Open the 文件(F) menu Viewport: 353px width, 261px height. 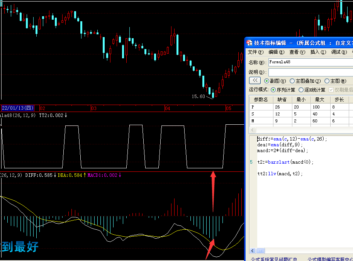pos(256,52)
